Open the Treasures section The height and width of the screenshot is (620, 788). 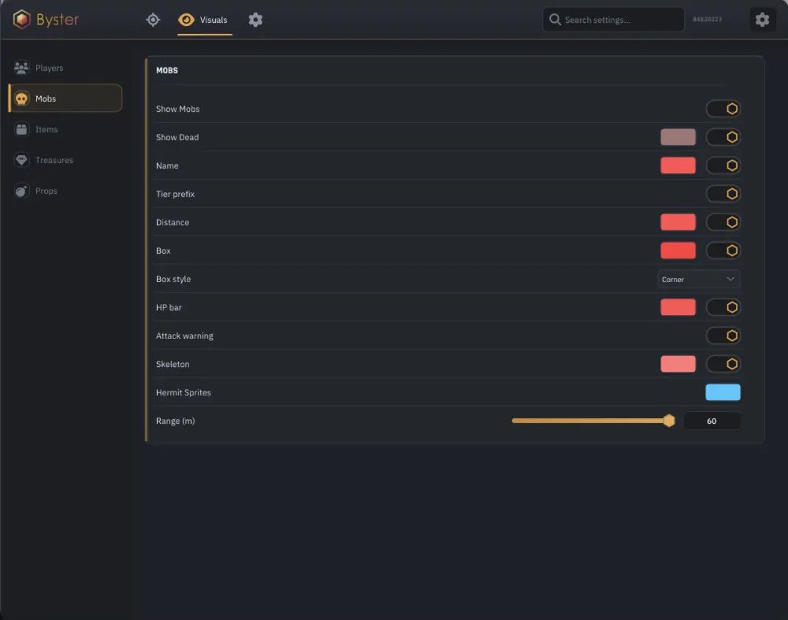(65, 160)
